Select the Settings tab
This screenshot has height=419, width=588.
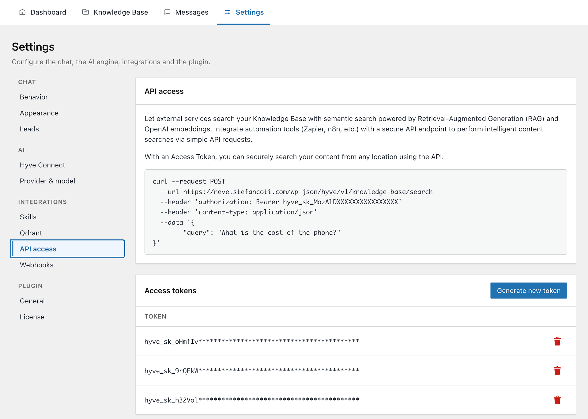[x=243, y=12]
